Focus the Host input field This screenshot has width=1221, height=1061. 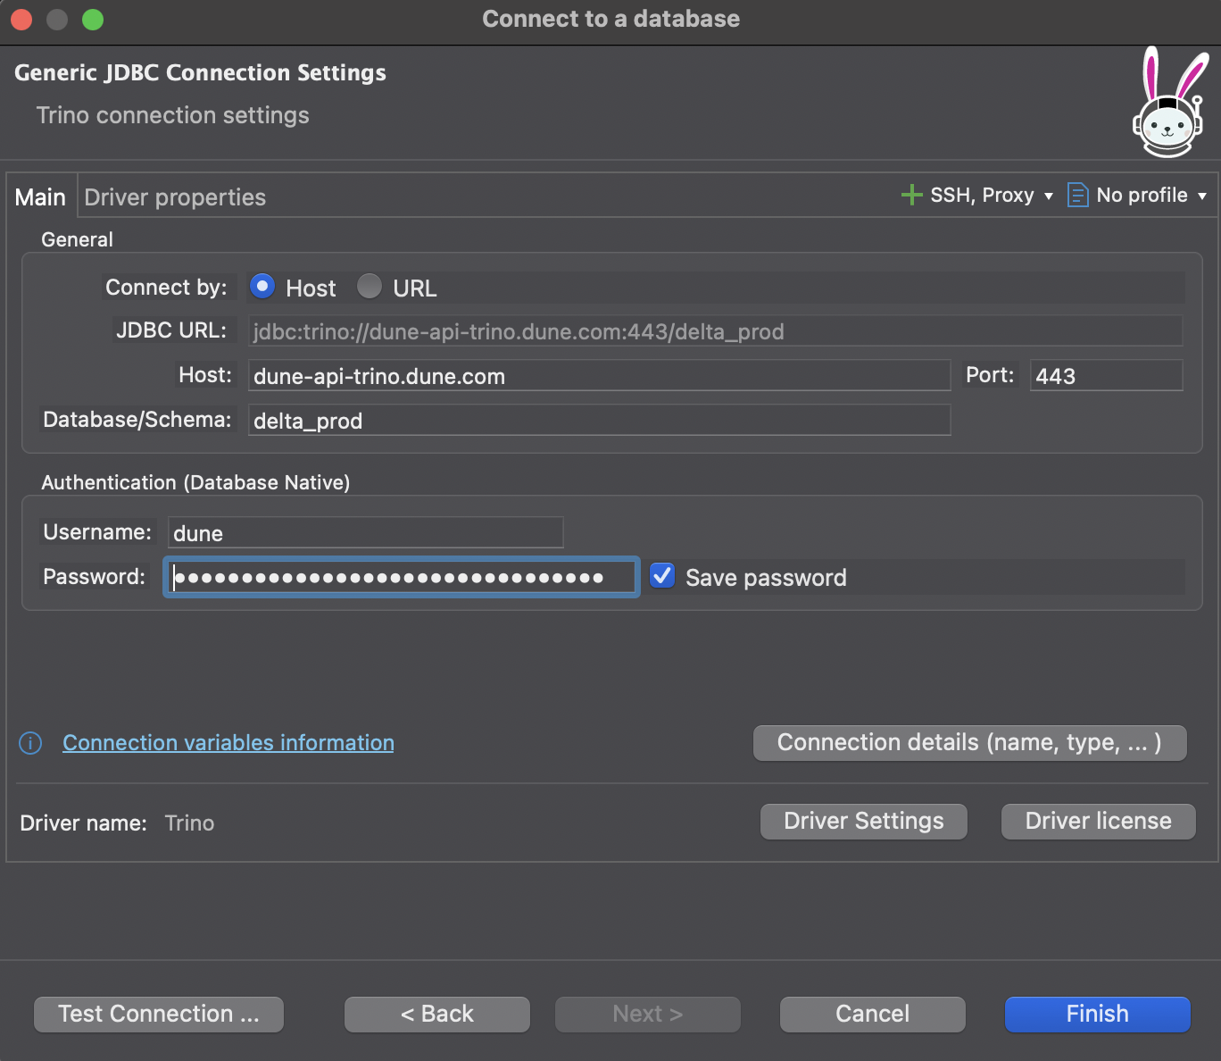599,376
